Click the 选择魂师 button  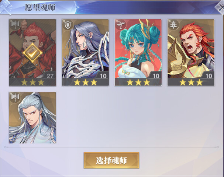(111, 160)
